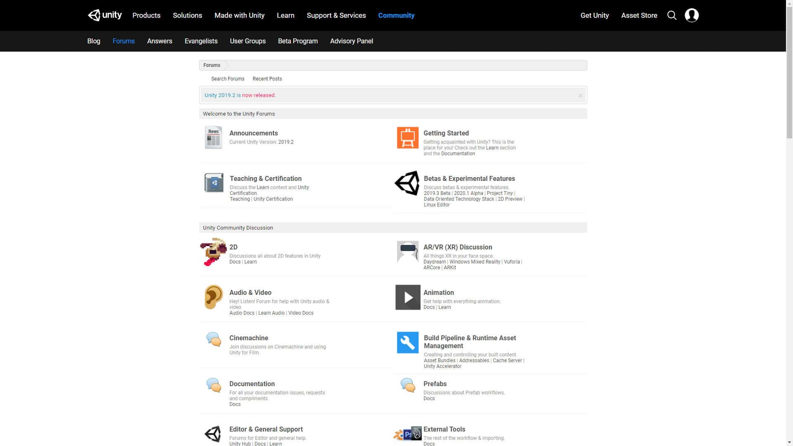This screenshot has width=793, height=446.
Task: Click the External Tools Photoshop icon
Action: tap(407, 434)
